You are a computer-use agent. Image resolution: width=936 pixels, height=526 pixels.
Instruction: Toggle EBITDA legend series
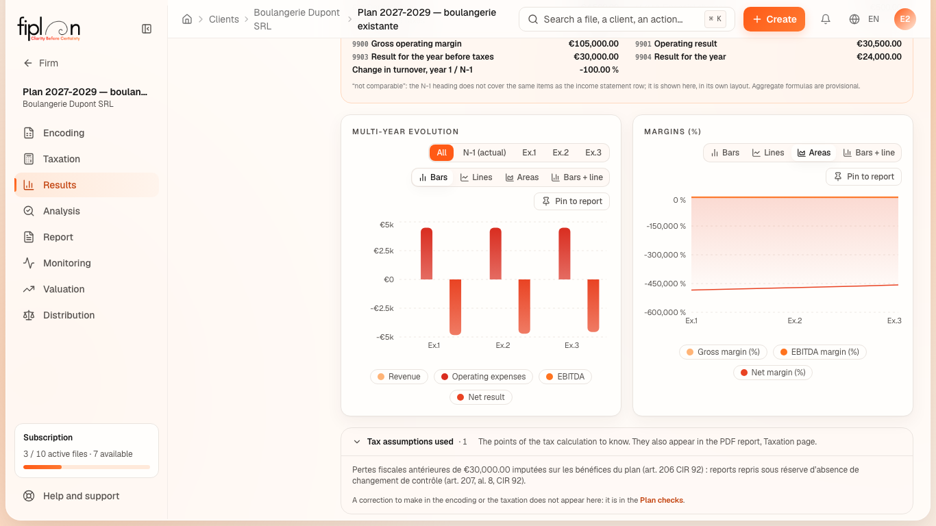(x=565, y=377)
